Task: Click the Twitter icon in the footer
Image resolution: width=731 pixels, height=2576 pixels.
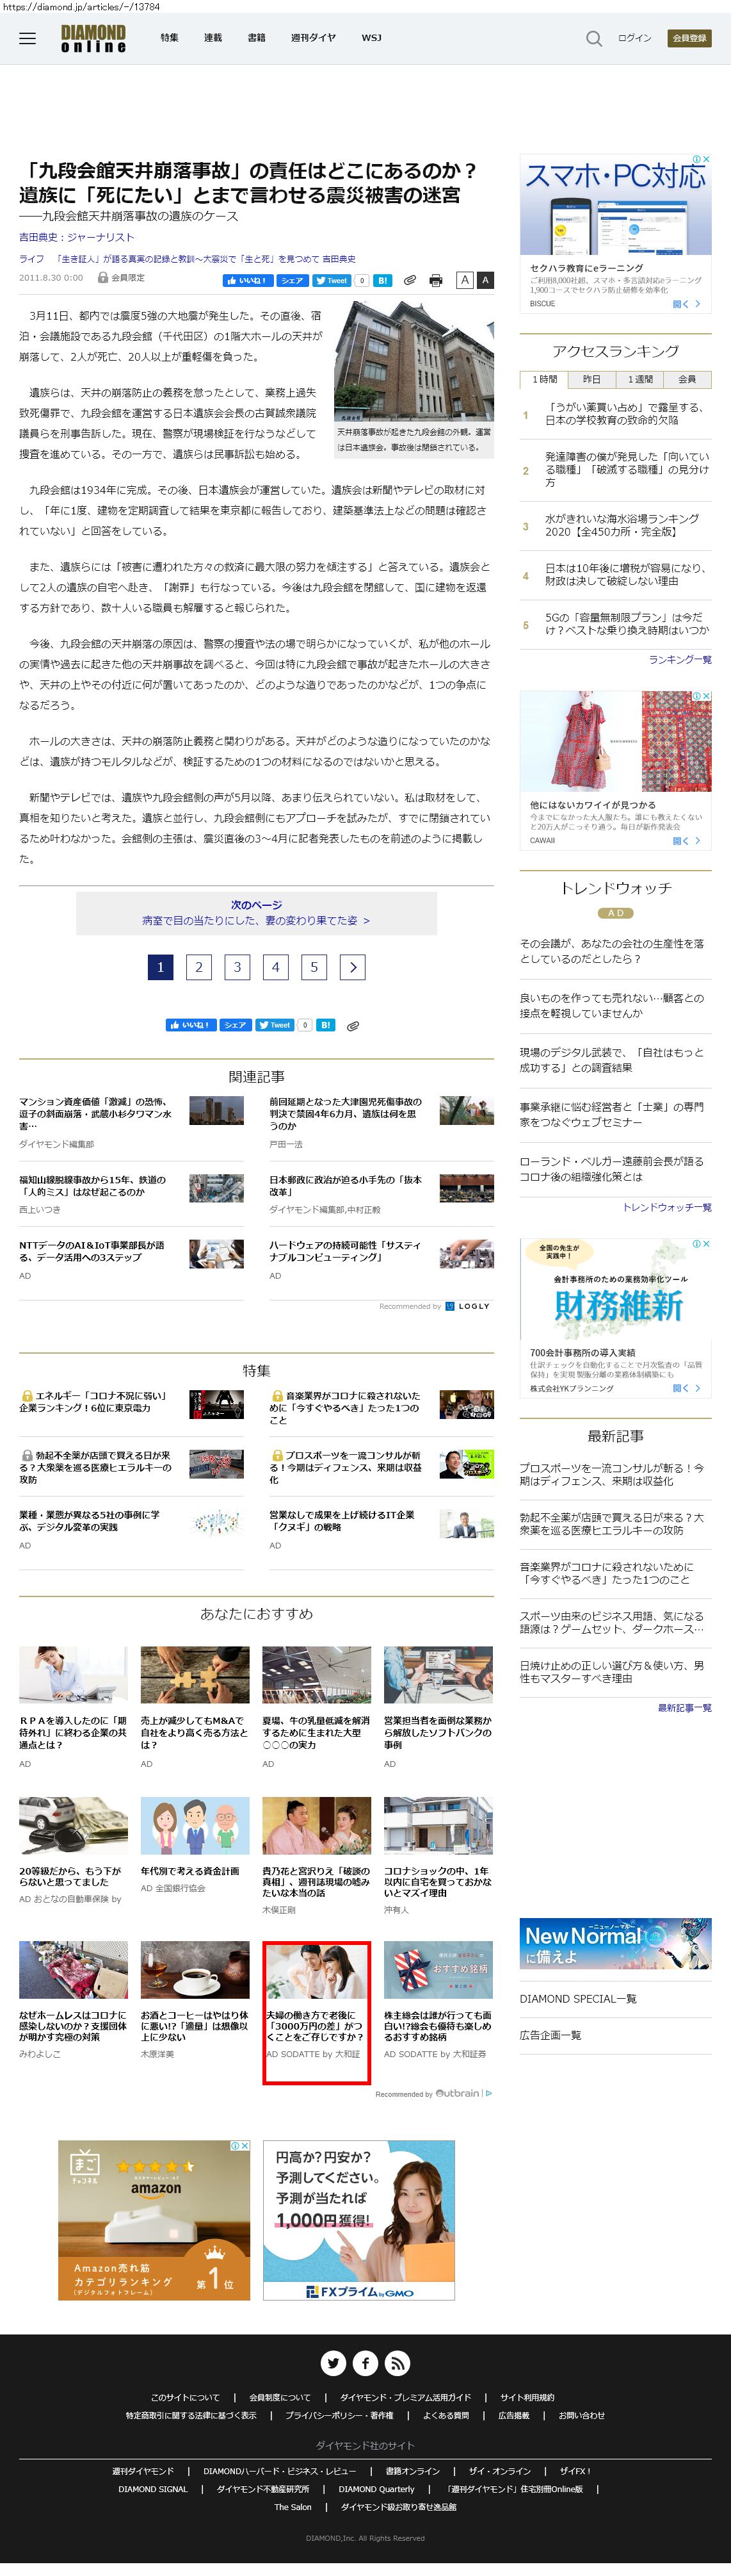Action: click(333, 2363)
